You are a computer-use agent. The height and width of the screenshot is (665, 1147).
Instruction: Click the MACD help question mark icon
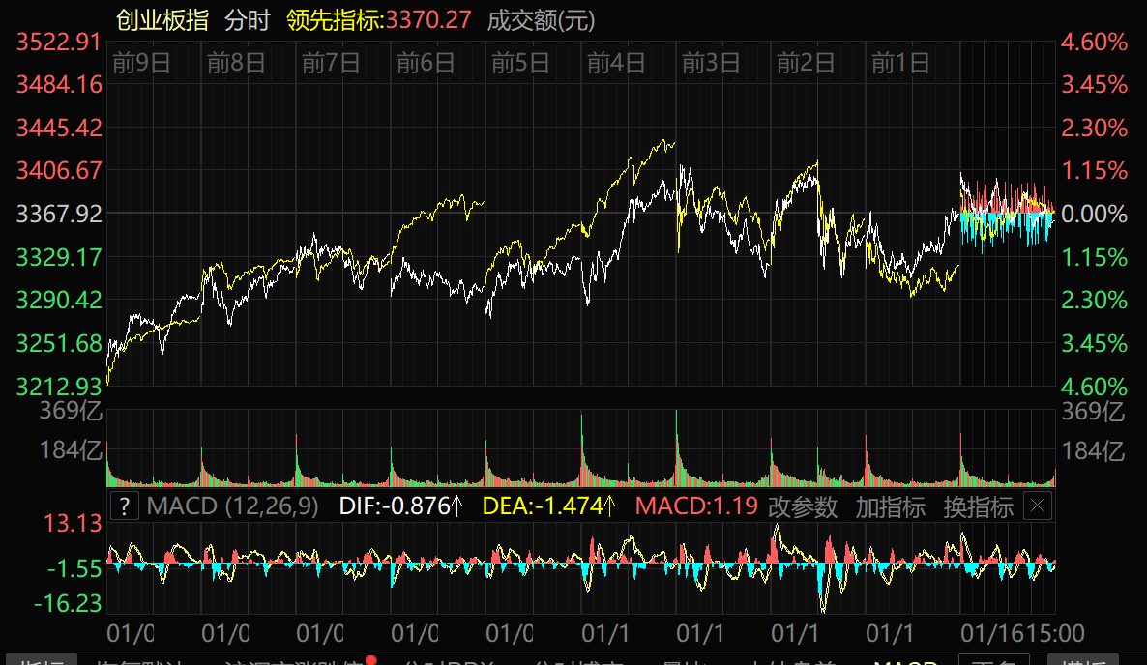124,506
